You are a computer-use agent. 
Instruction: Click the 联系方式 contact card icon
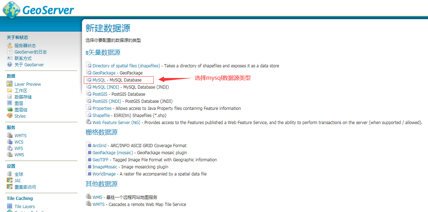tap(10, 58)
